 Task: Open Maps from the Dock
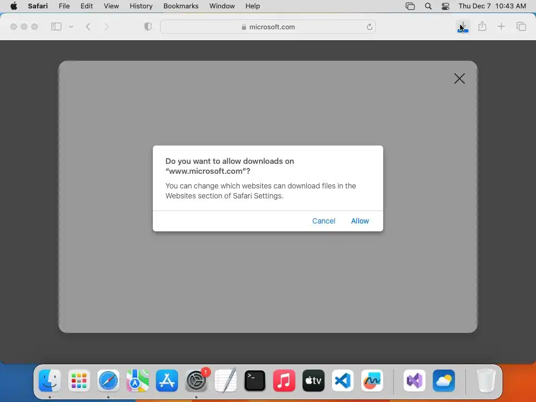pyautogui.click(x=138, y=381)
